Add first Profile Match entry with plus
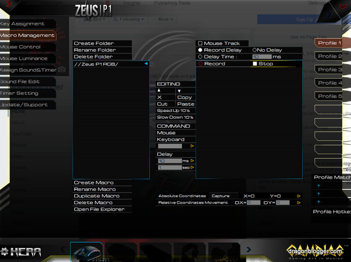Viewport: 351px width, 262px height. (x=319, y=185)
